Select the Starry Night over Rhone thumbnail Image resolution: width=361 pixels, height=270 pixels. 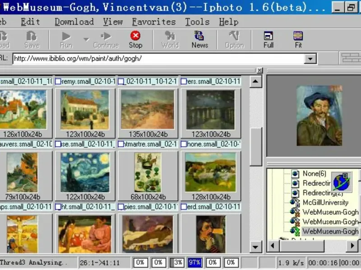pyautogui.click(x=210, y=110)
